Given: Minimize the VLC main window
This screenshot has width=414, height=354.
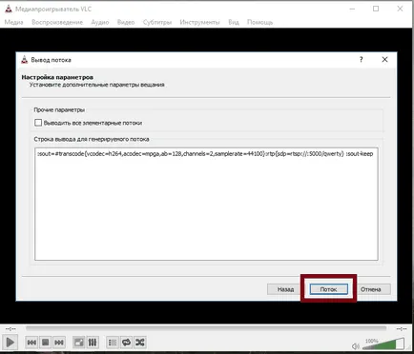Looking at the screenshot, I should 352,9.
